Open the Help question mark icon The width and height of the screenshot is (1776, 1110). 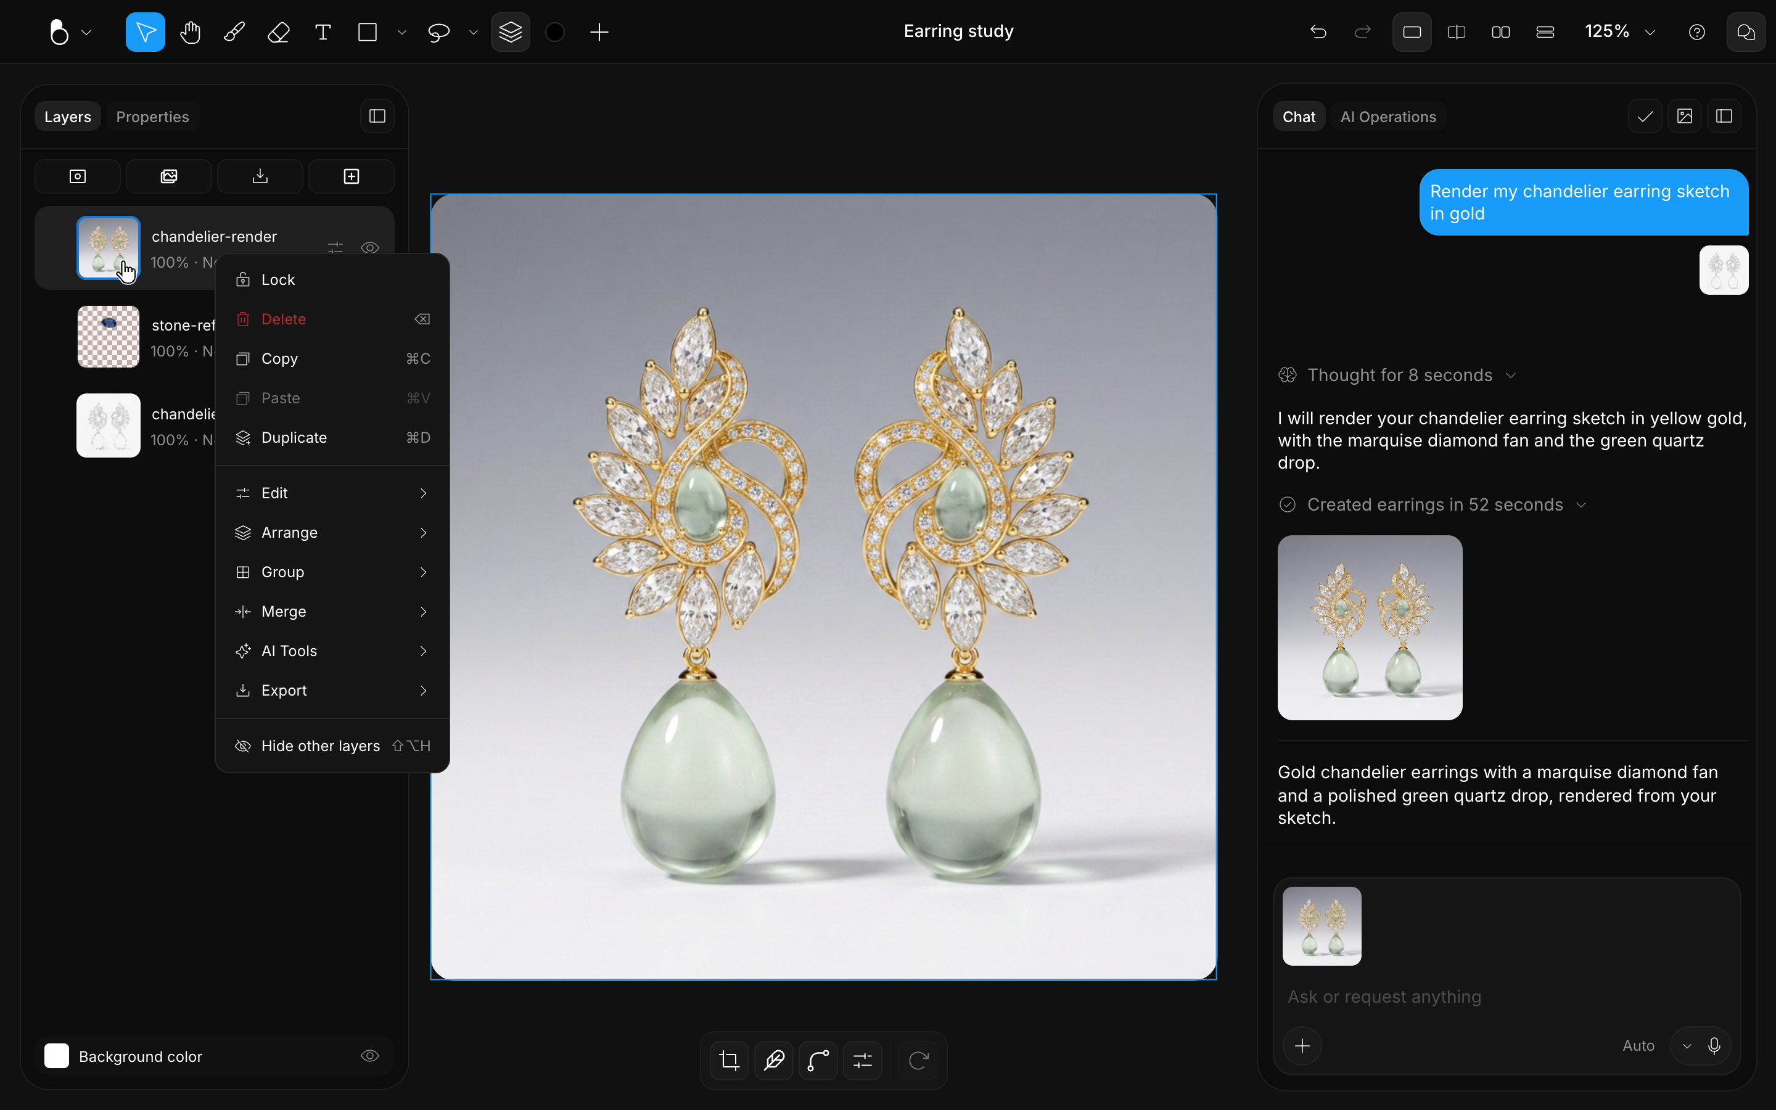pos(1696,32)
